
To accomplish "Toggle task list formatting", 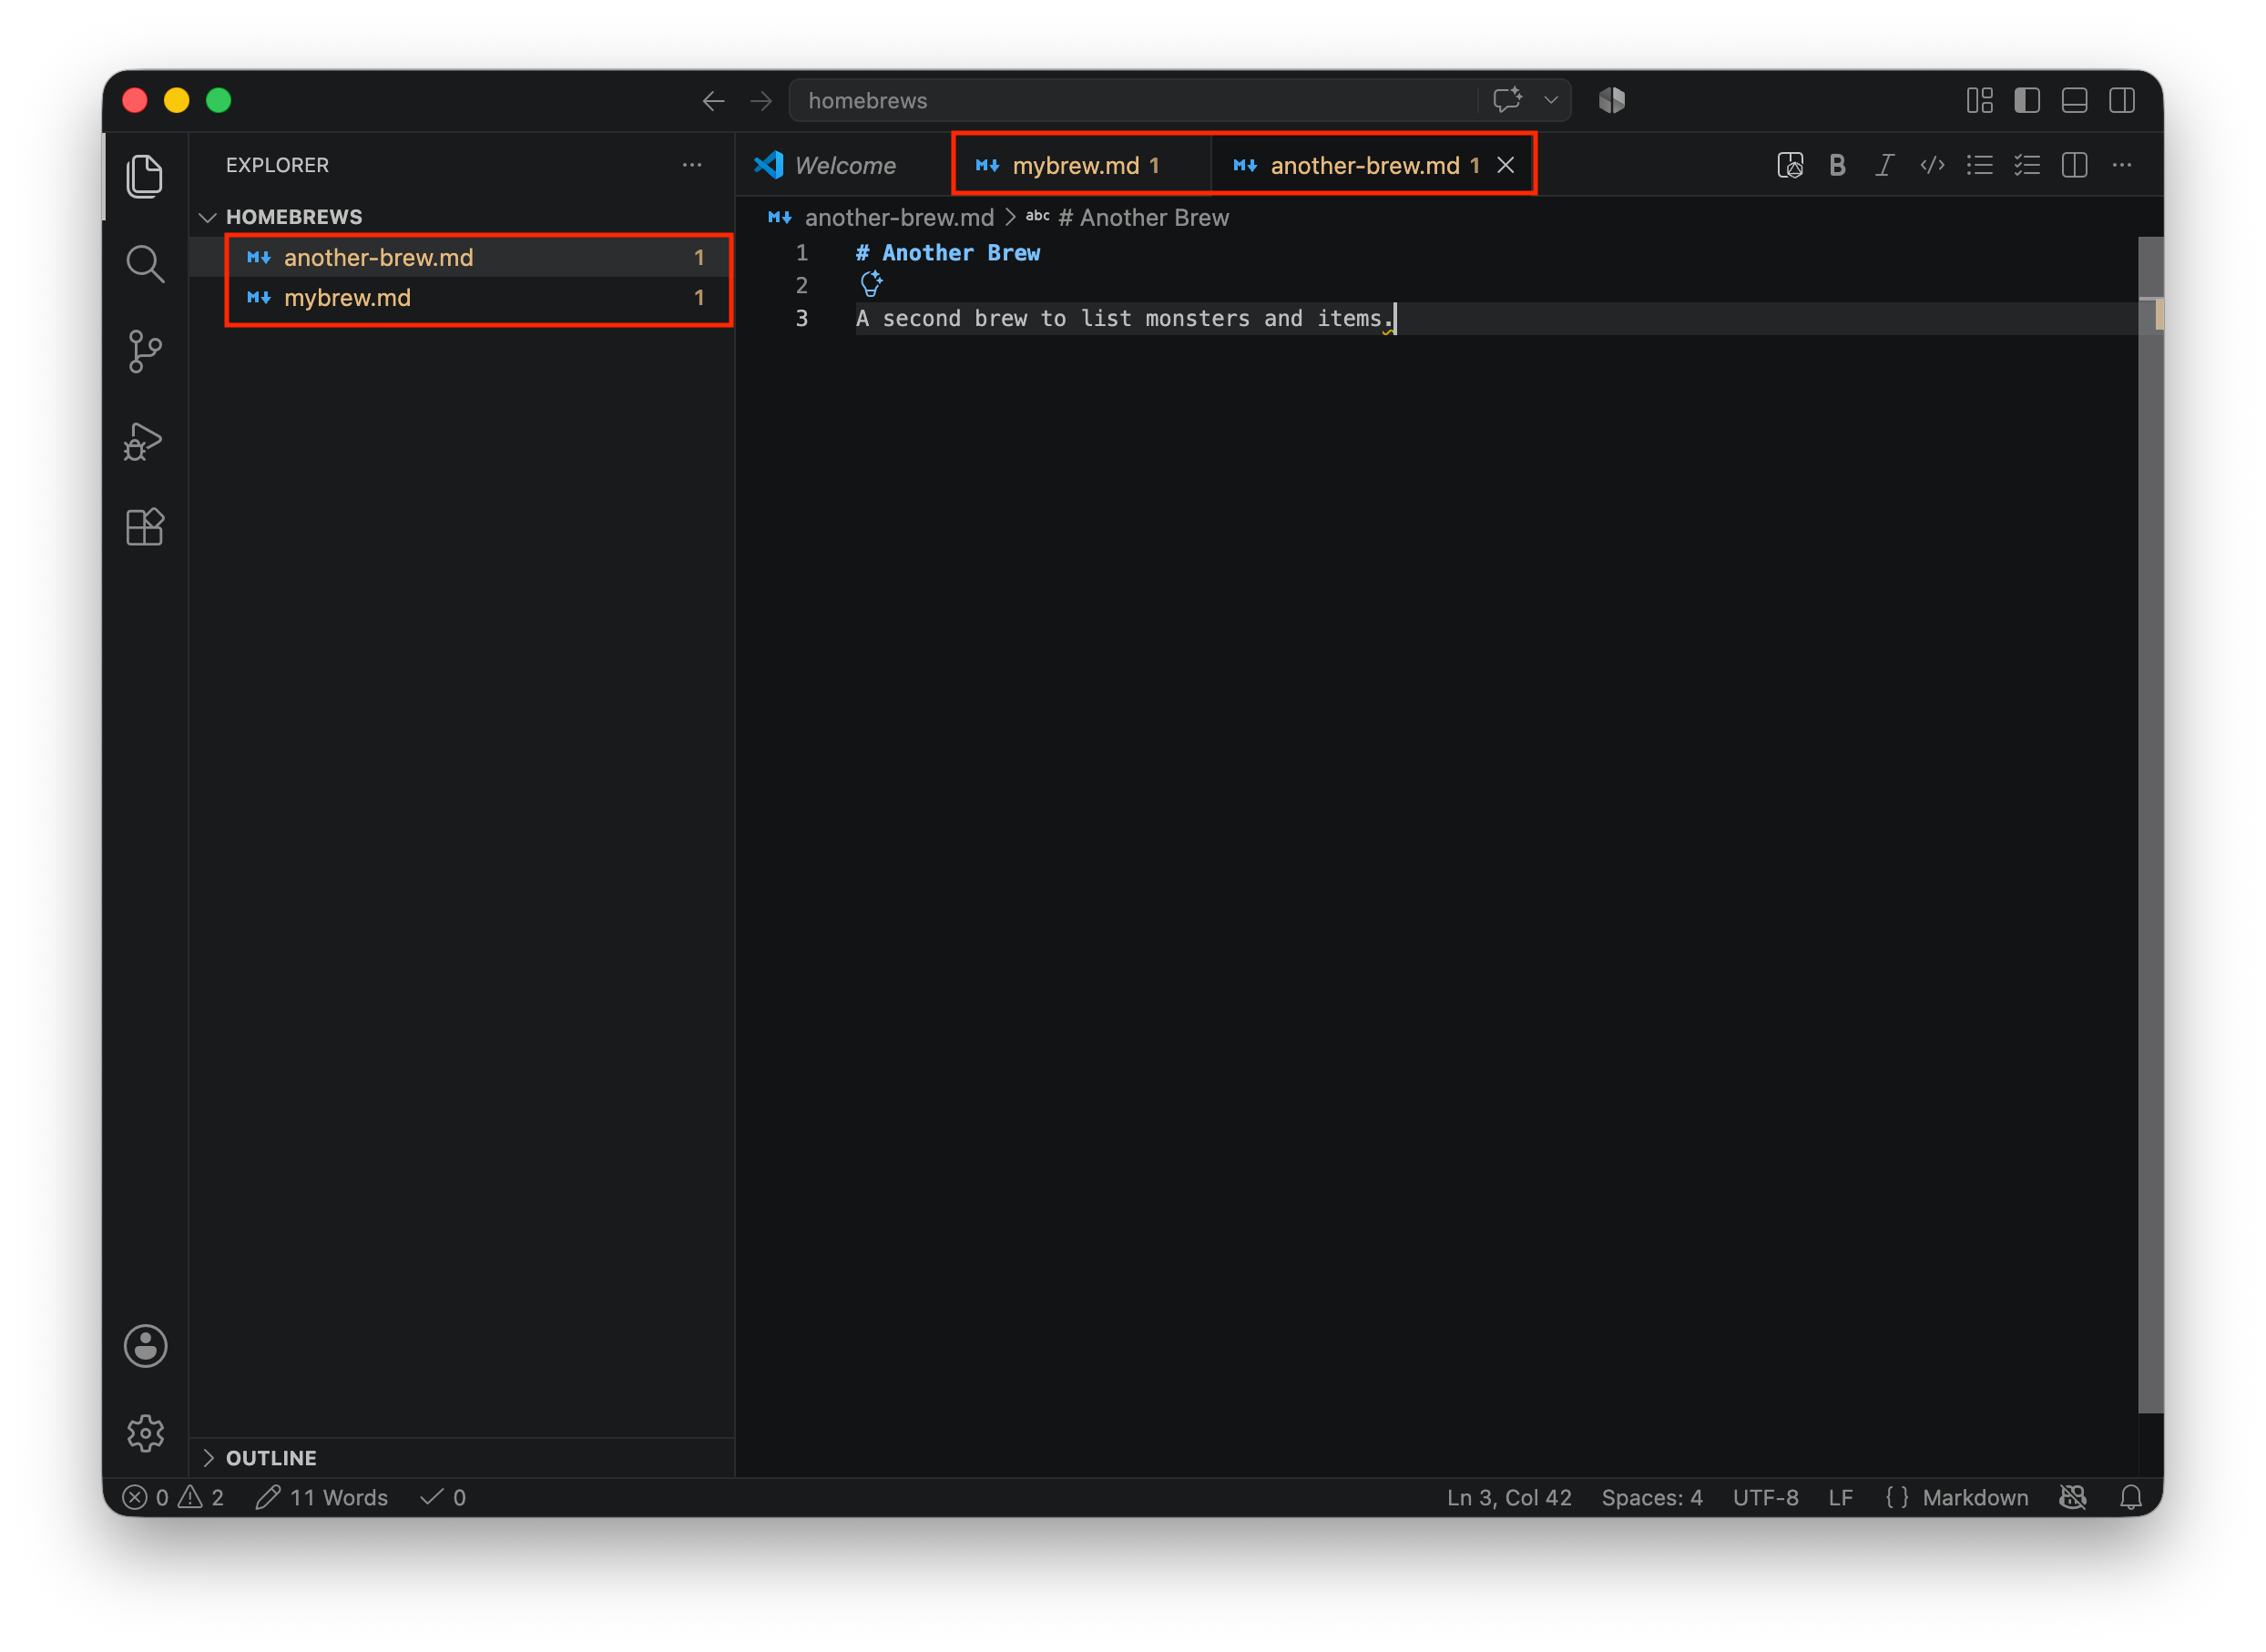I will (x=2026, y=165).
